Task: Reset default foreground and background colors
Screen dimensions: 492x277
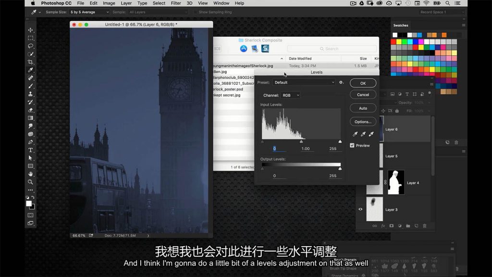Action: [x=27, y=197]
